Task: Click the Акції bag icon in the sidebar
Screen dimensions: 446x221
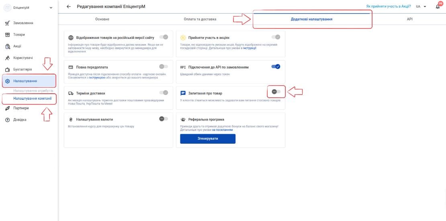Action: coord(8,46)
